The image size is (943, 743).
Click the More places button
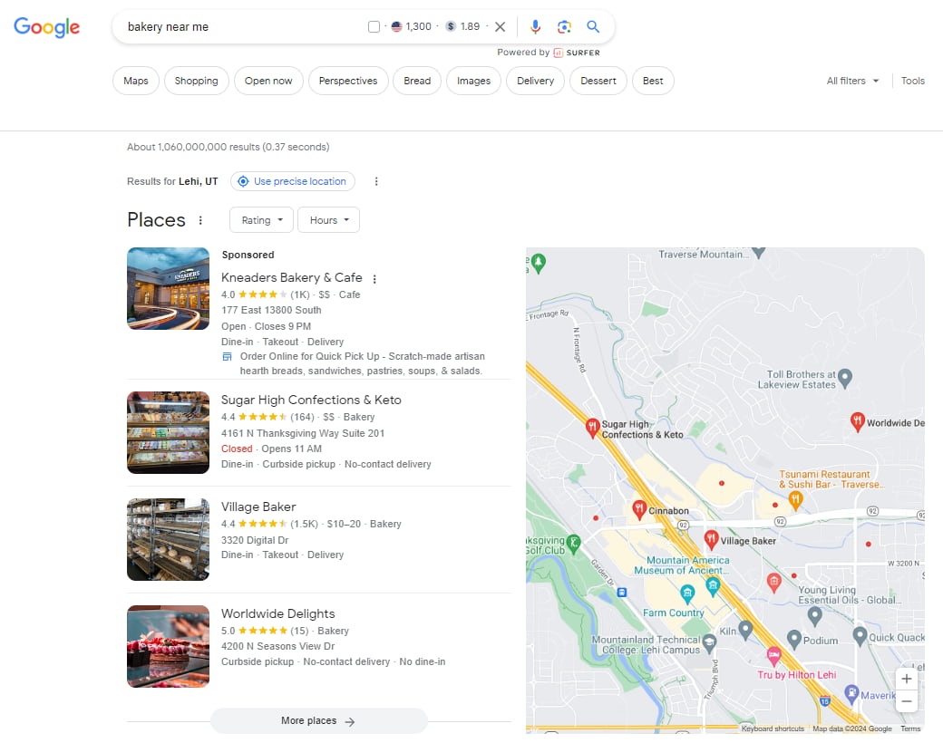tap(318, 721)
